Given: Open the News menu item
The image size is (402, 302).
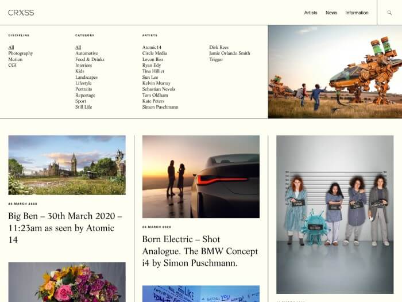Looking at the screenshot, I should click(x=331, y=13).
